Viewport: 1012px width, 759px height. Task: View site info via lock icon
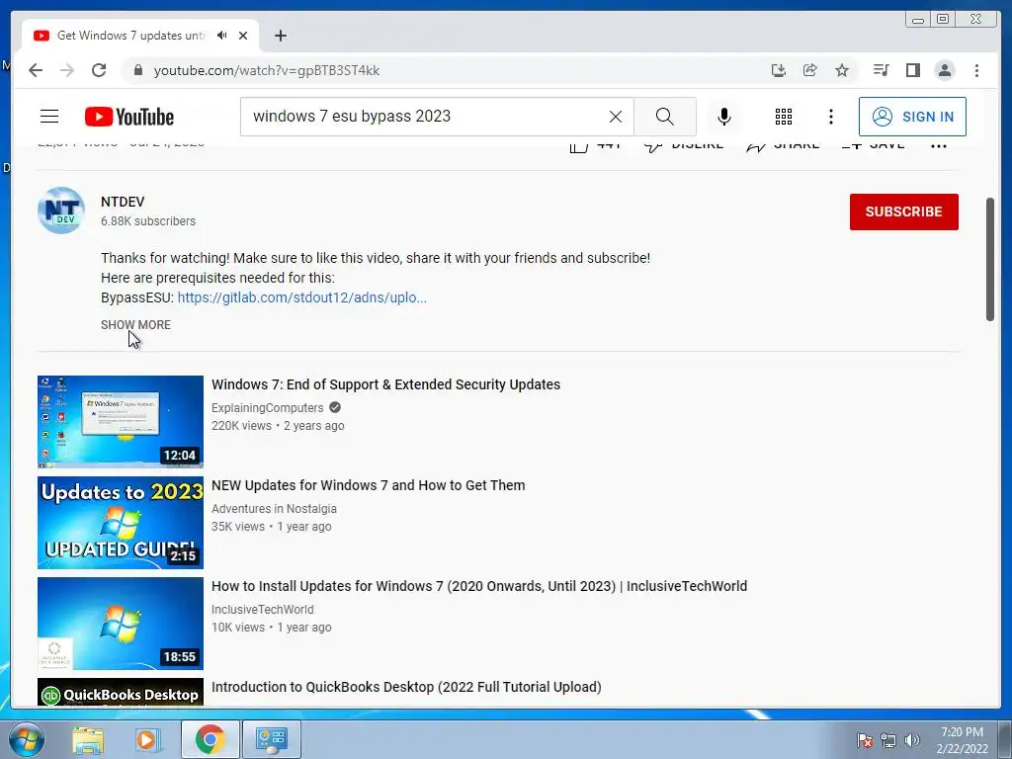coord(137,70)
